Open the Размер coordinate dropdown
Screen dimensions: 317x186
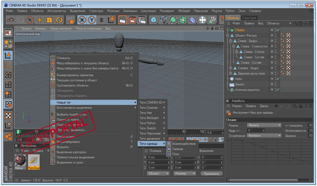pyautogui.click(x=185, y=174)
